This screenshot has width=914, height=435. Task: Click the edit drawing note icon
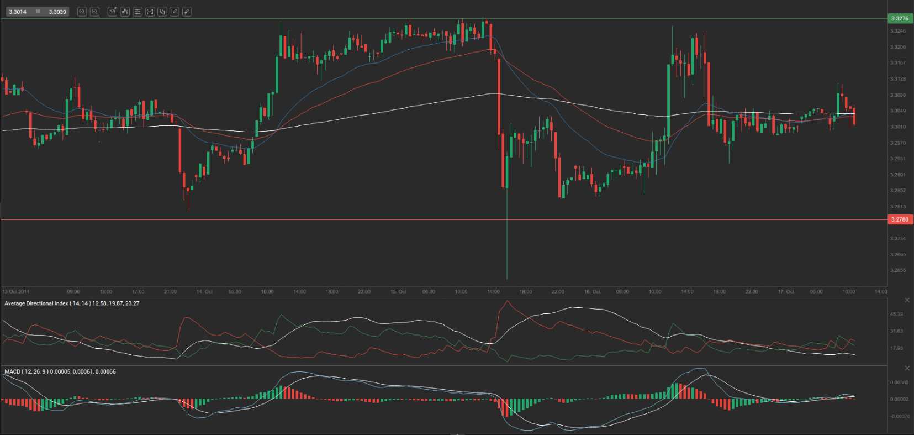pyautogui.click(x=175, y=12)
